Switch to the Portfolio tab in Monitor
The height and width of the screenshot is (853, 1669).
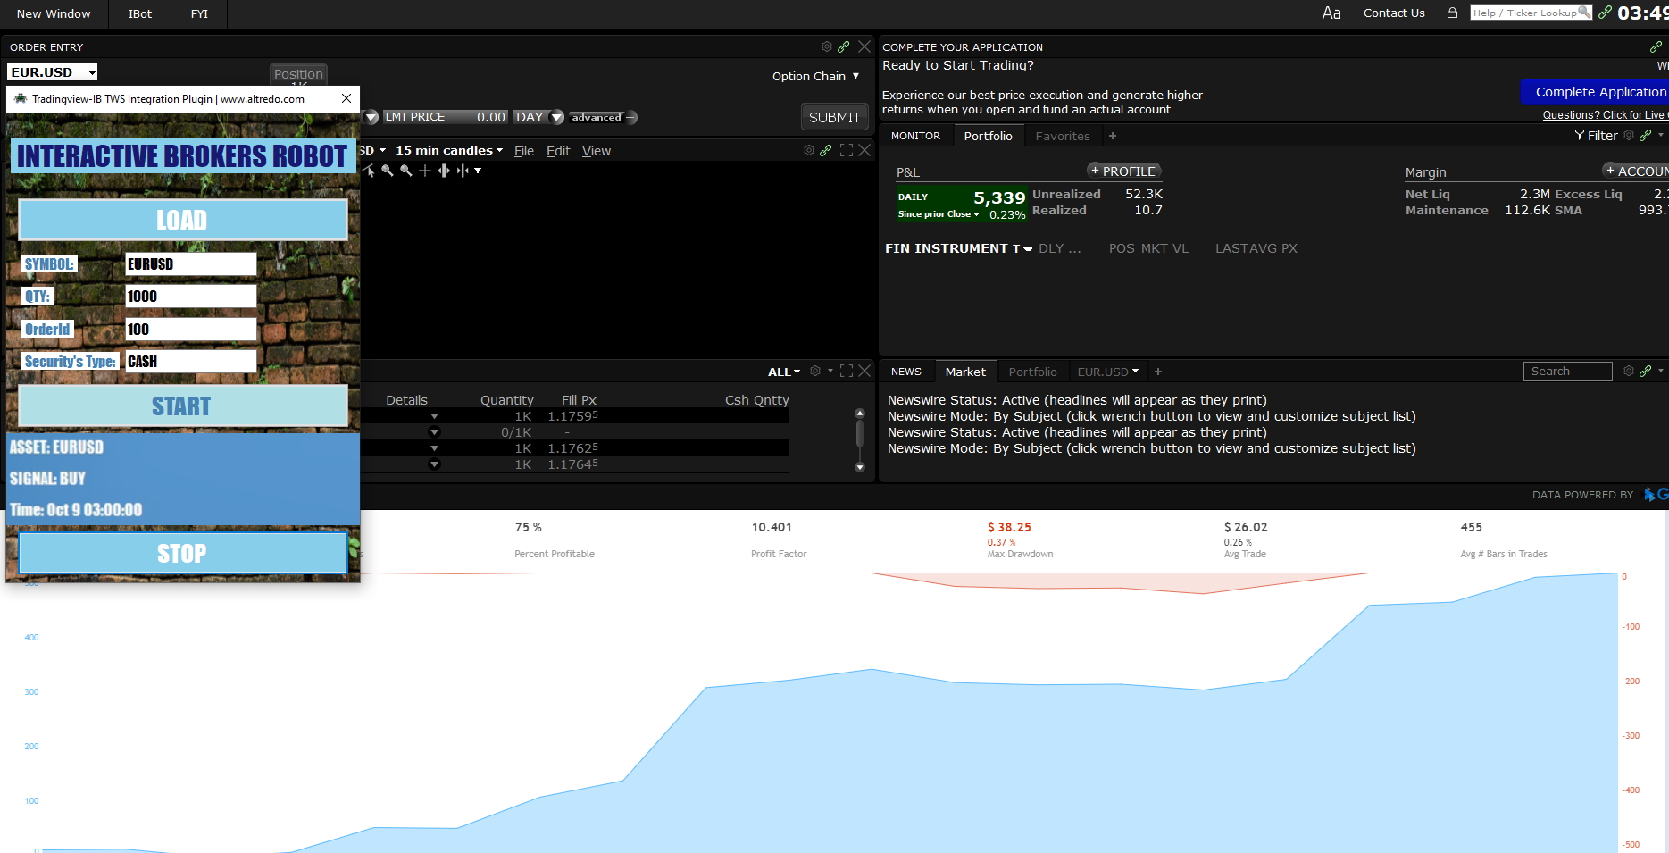point(988,136)
